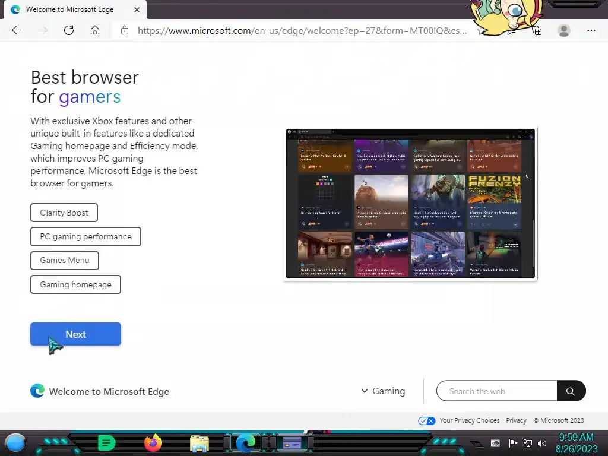Choose the Gaming homepage feature
This screenshot has width=608, height=456.
[x=75, y=284]
